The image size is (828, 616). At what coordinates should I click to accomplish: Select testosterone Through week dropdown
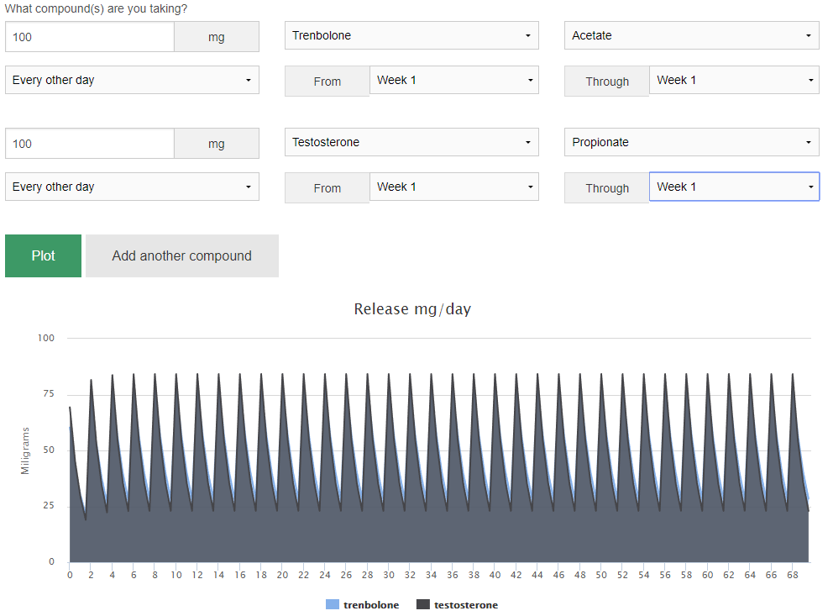tap(733, 187)
